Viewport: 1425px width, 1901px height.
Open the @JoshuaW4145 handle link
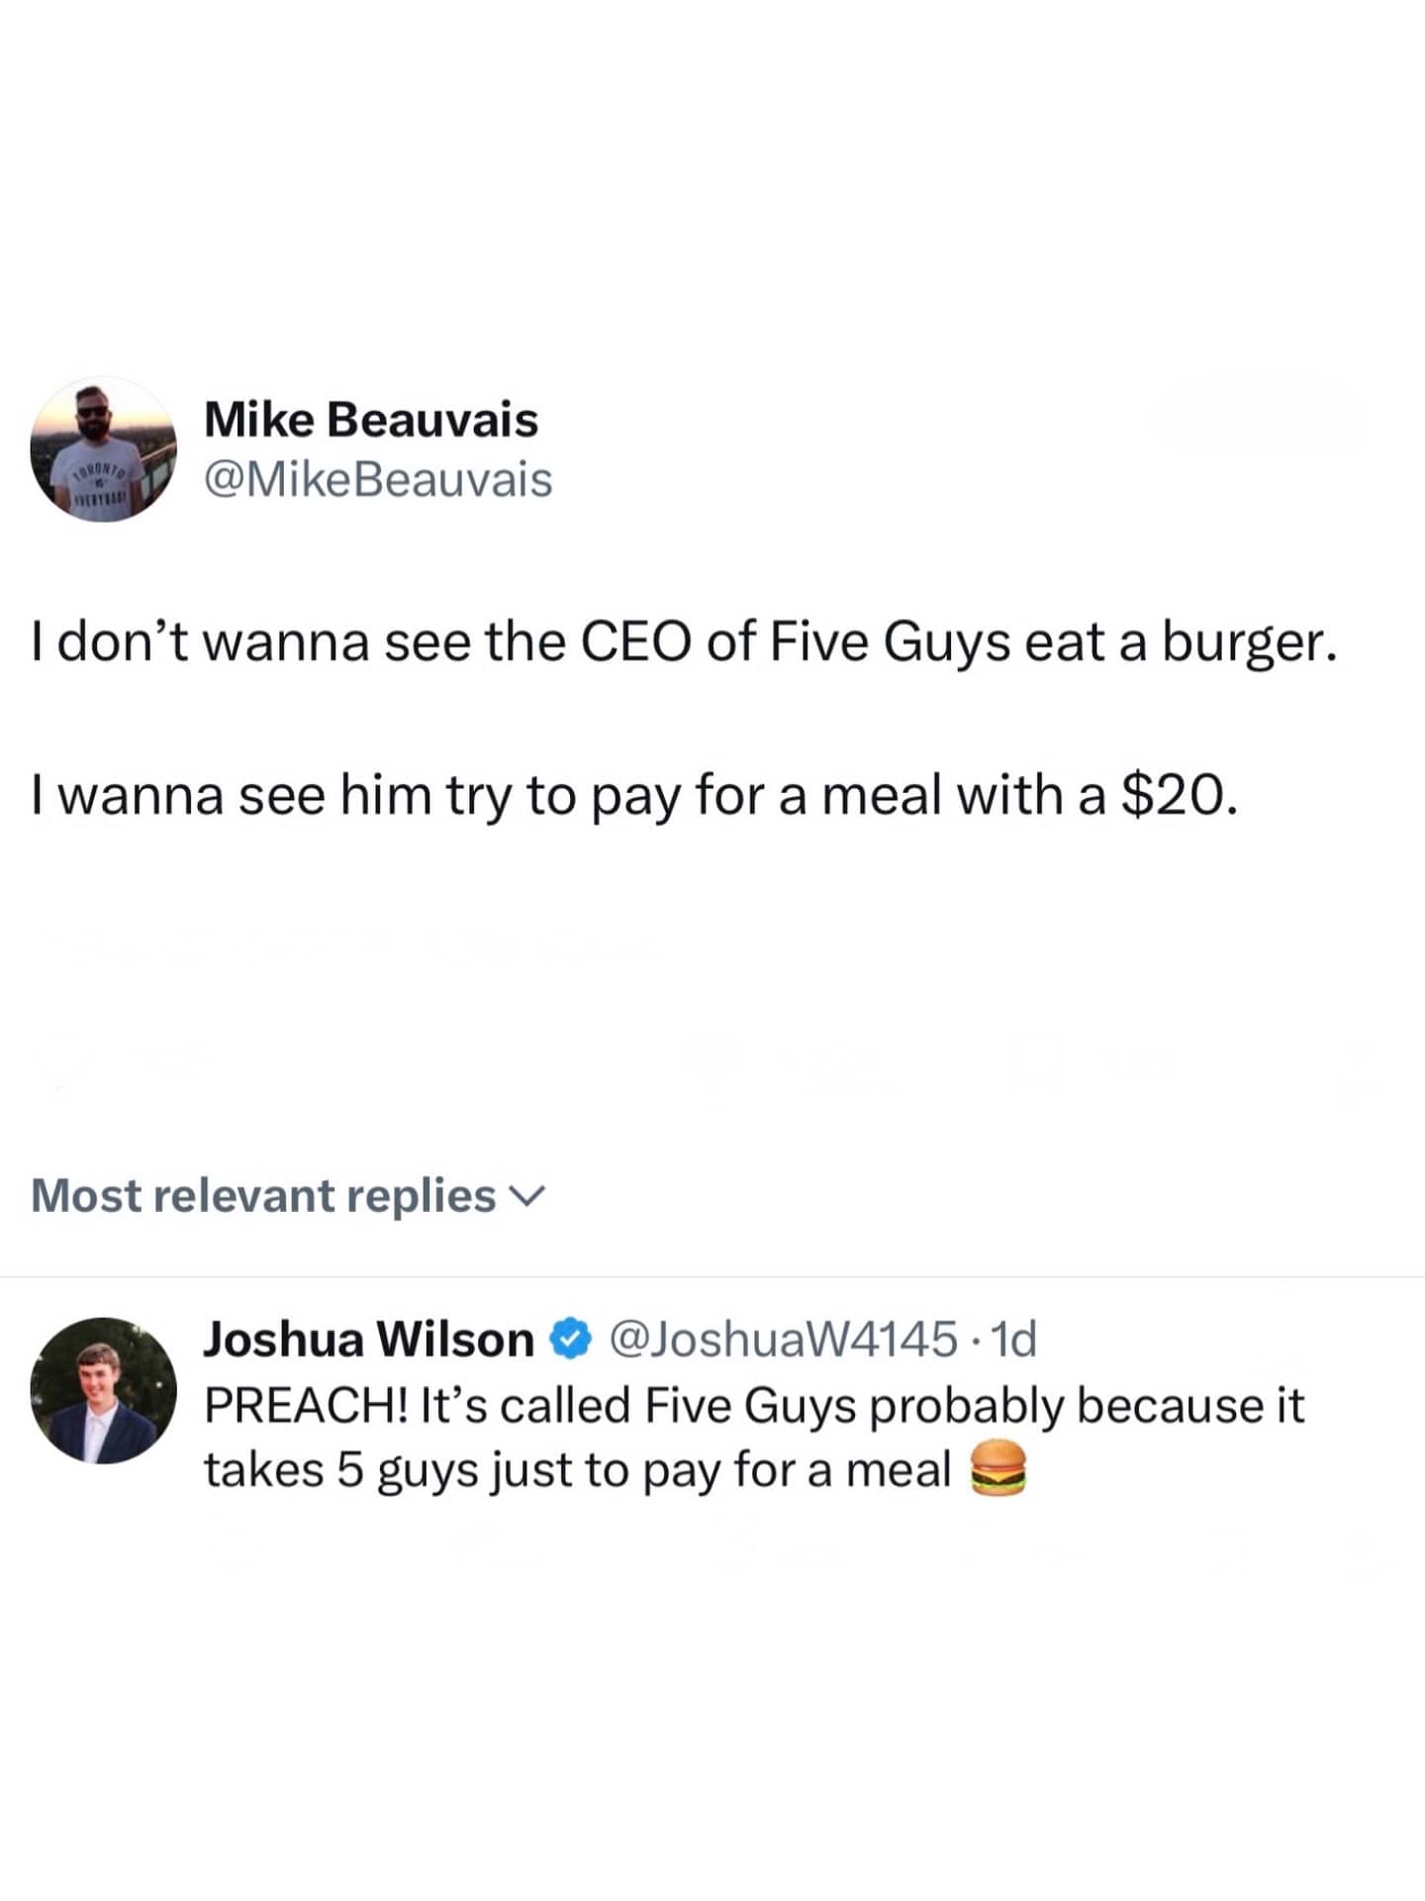(783, 1340)
